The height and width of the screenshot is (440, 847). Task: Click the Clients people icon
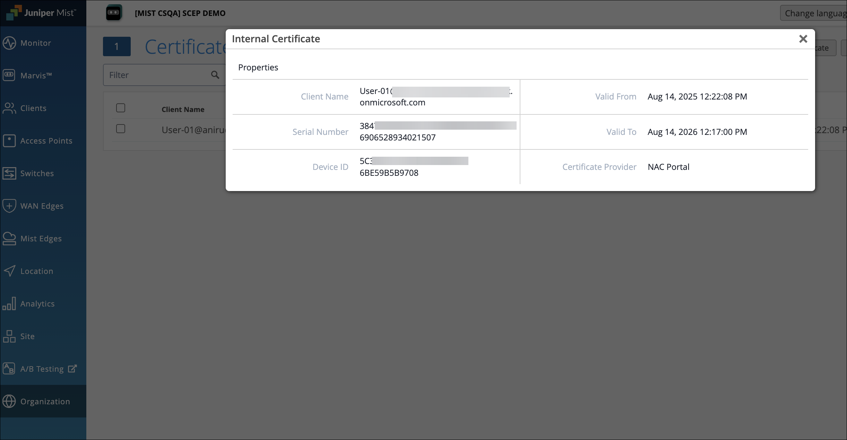(x=9, y=108)
